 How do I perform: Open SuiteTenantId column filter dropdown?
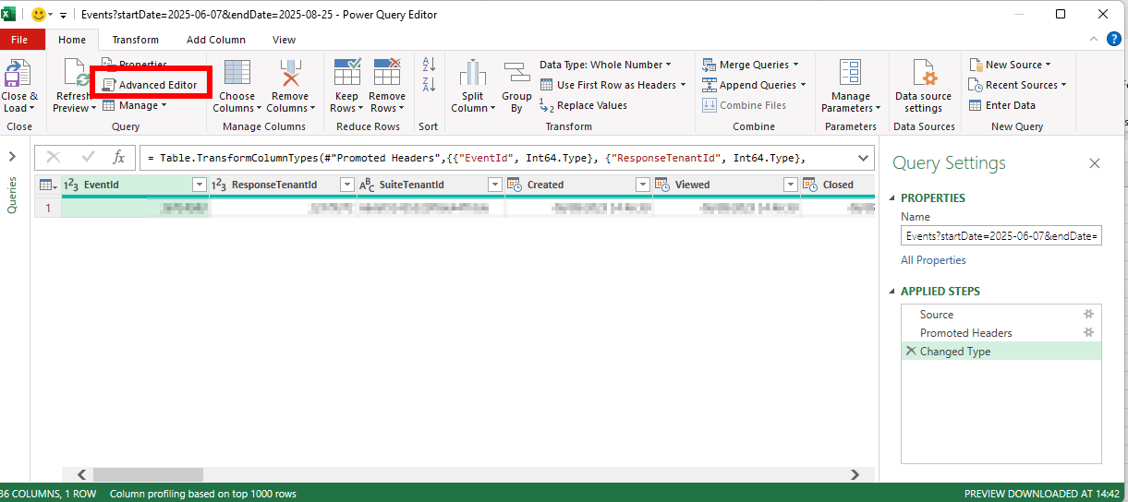click(x=494, y=185)
